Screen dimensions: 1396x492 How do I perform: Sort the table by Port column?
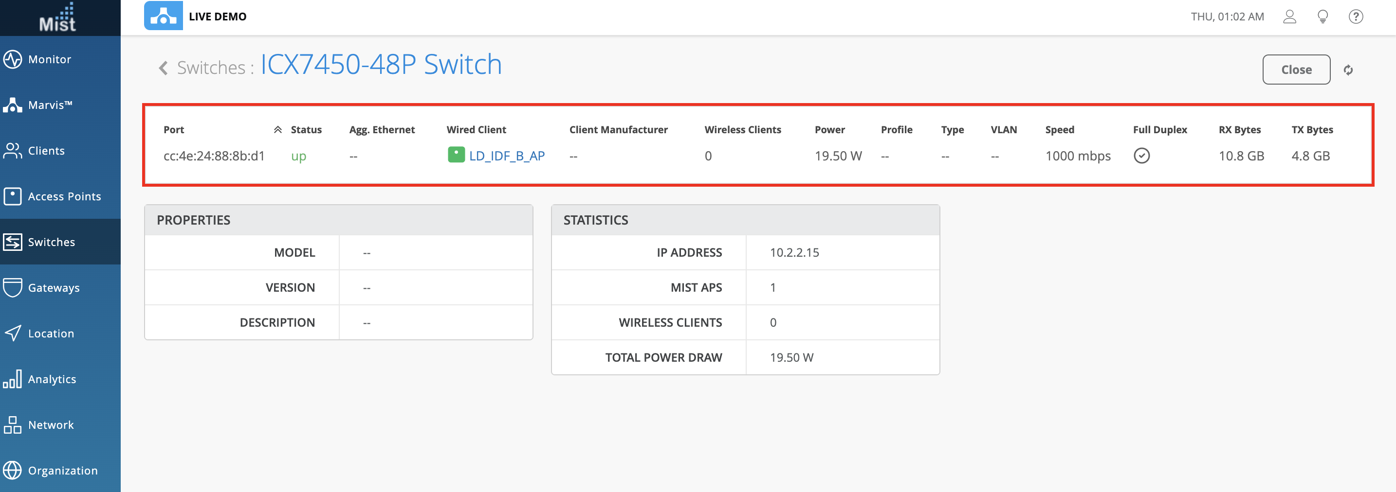pos(174,130)
